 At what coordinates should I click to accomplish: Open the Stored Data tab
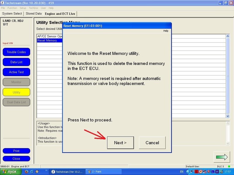(34, 13)
